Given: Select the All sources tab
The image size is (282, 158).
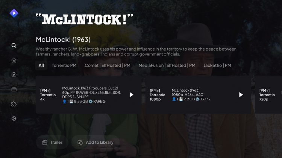Looking at the screenshot, I should [41, 66].
